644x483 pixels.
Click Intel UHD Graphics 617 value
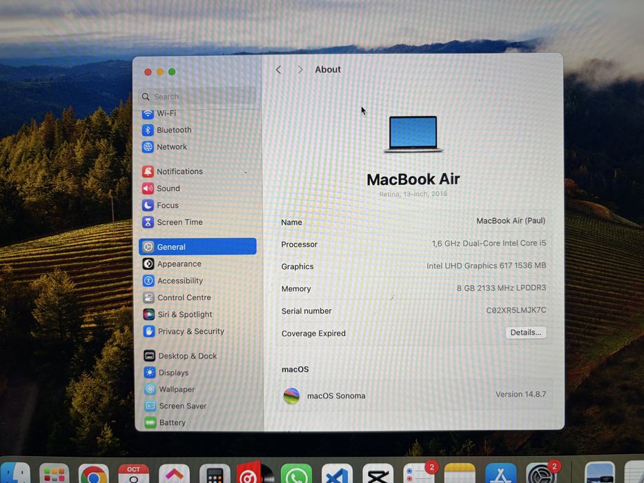(x=487, y=266)
